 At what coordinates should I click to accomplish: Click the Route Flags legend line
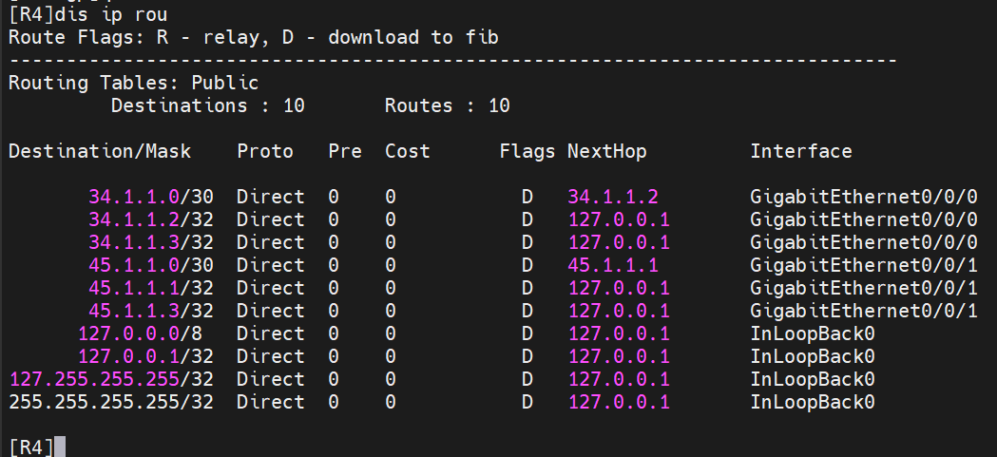pos(253,37)
